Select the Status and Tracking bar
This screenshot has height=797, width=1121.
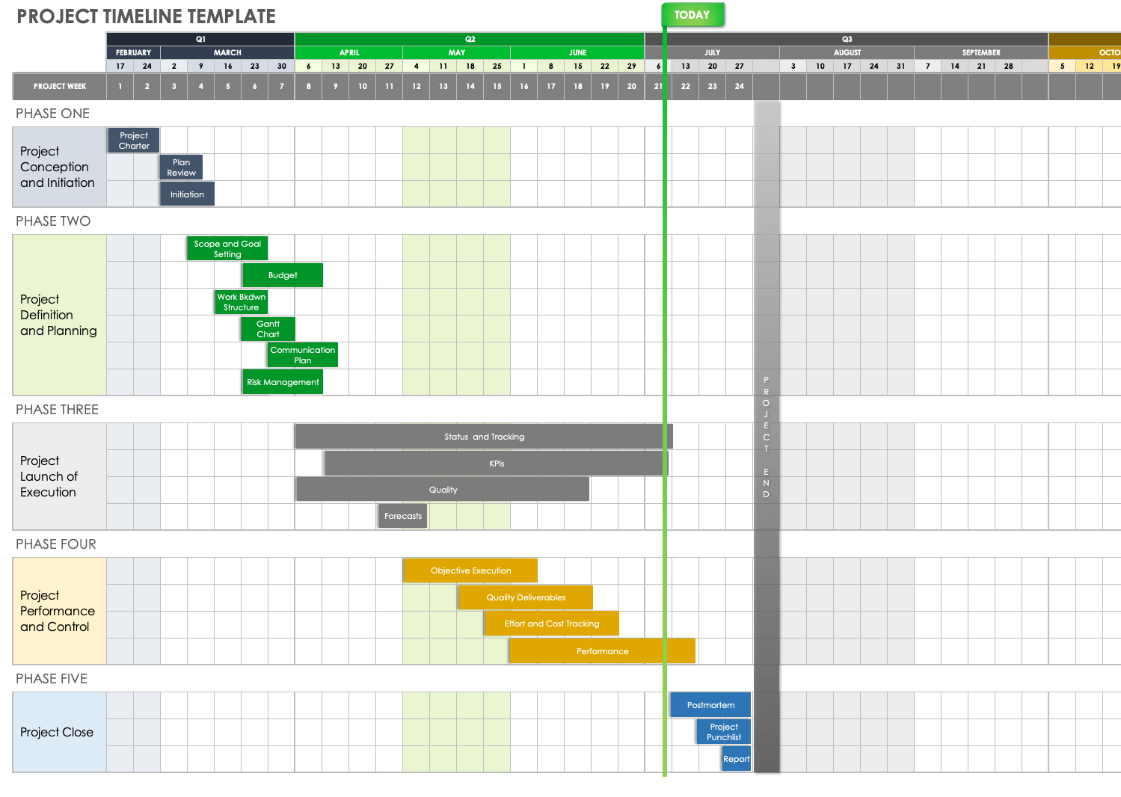point(484,437)
